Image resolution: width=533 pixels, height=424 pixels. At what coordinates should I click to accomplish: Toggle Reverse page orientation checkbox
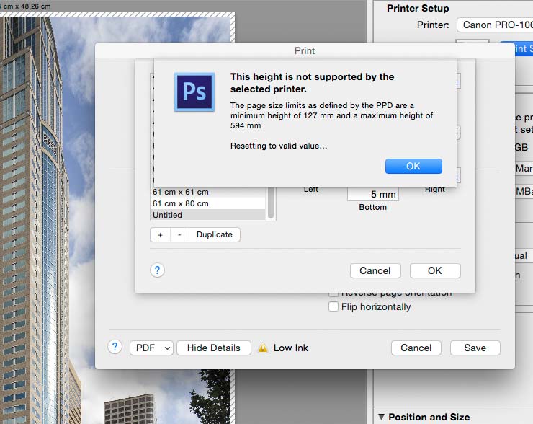tap(333, 294)
